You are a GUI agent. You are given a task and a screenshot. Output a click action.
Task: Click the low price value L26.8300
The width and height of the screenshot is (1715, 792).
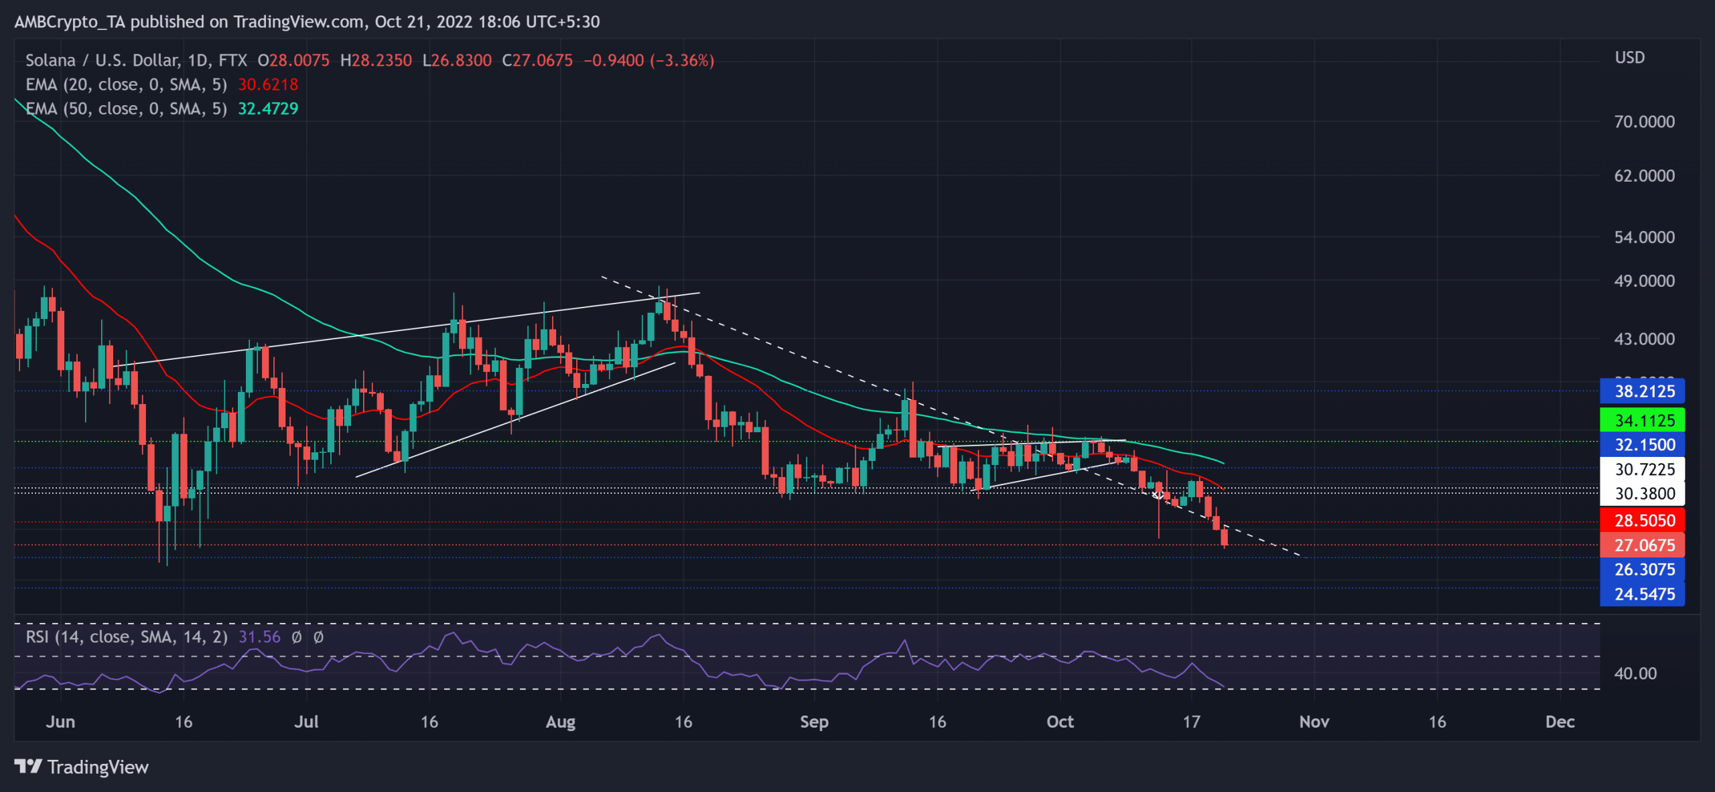coord(457,60)
